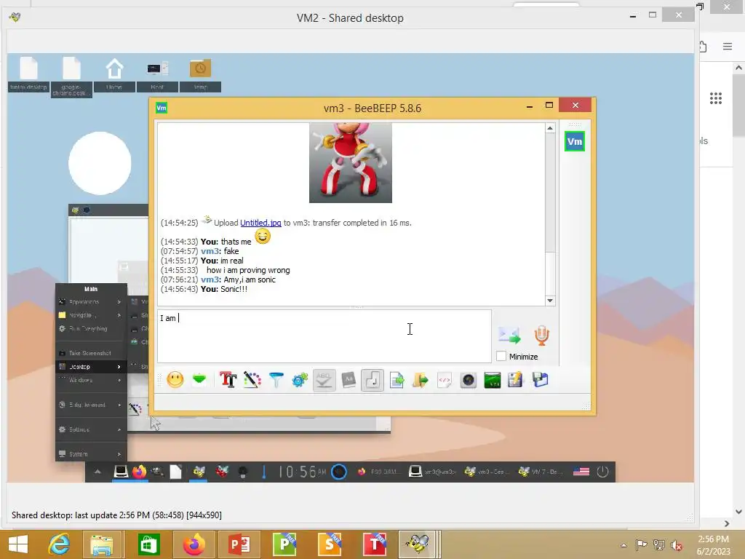Image resolution: width=745 pixels, height=559 pixels.
Task: Open the first desktop file icon
Action: tap(28, 74)
